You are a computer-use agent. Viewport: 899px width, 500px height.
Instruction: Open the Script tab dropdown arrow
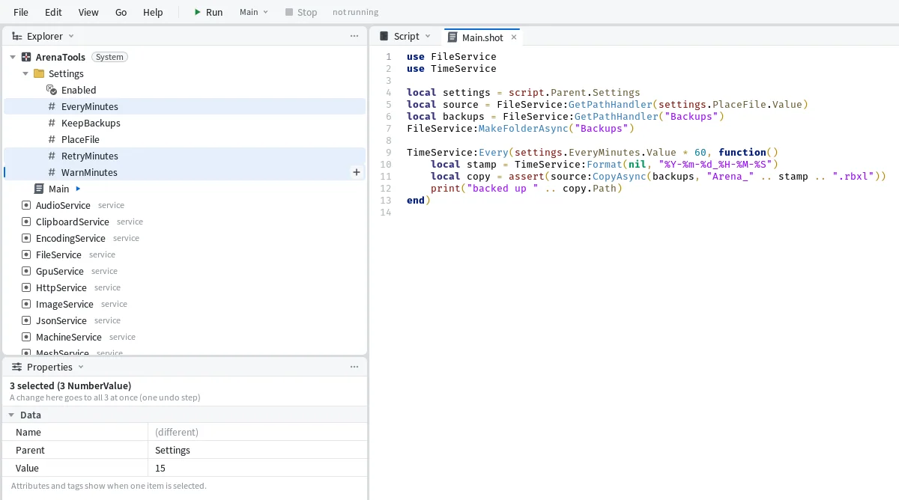point(428,36)
